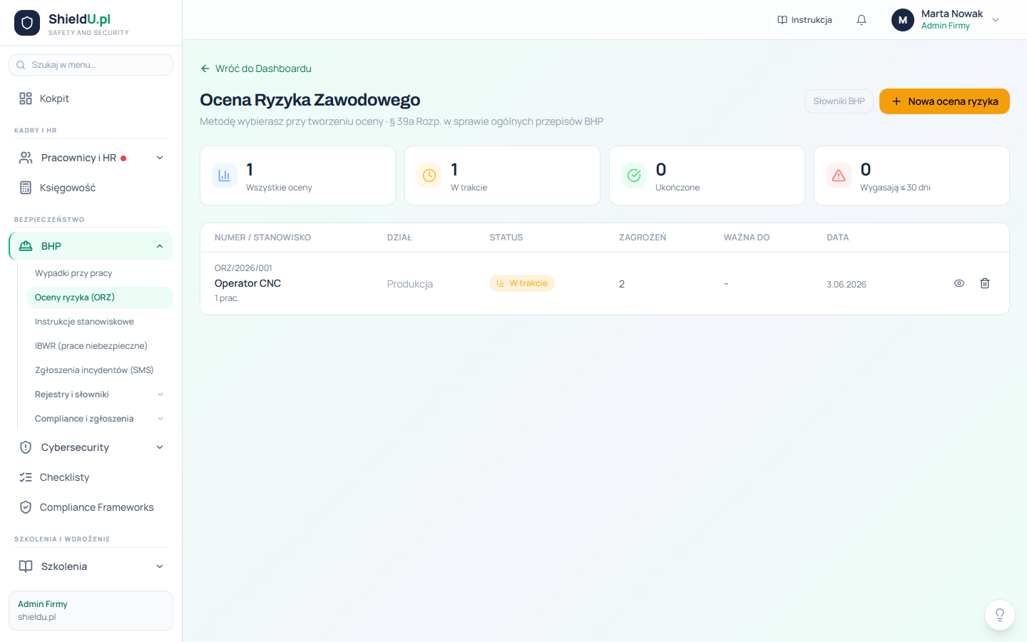Click the notification bell icon
The width and height of the screenshot is (1027, 642).
tap(862, 20)
